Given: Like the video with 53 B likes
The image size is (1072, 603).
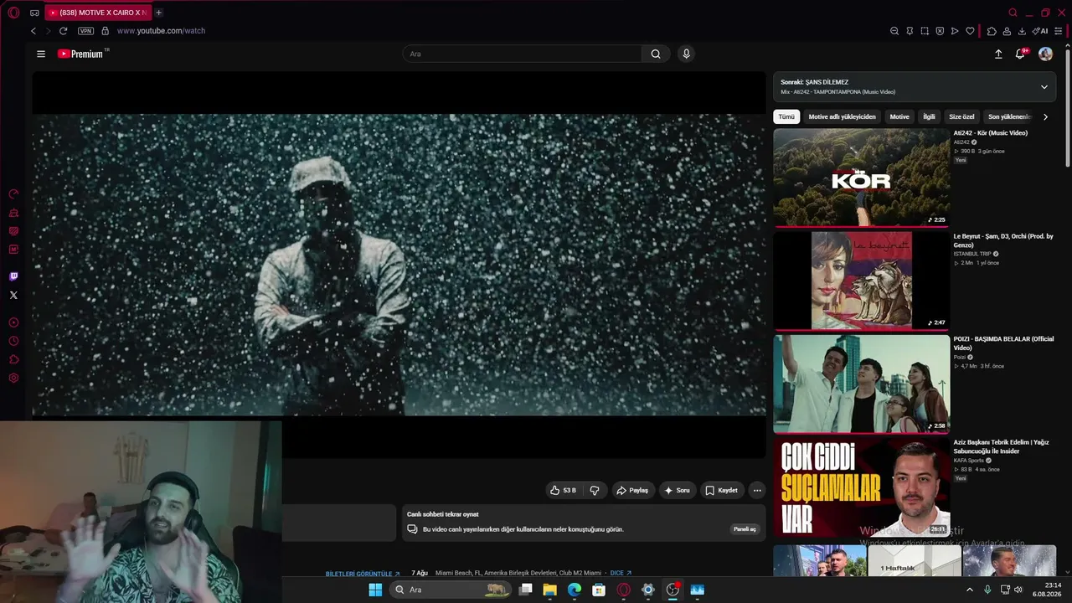Looking at the screenshot, I should point(563,490).
